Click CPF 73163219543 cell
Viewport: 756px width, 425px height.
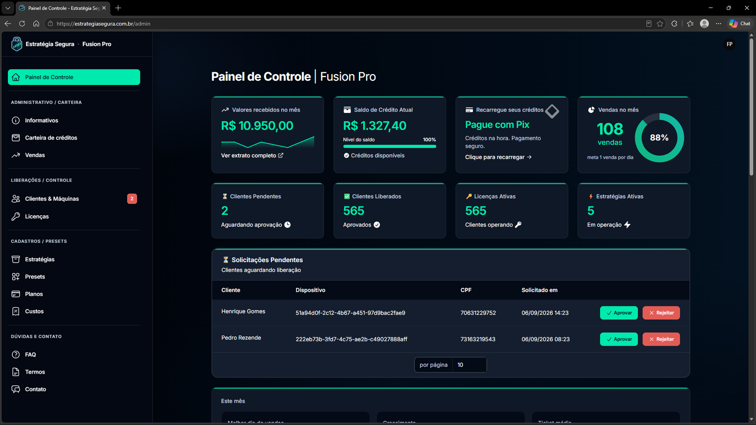click(478, 340)
